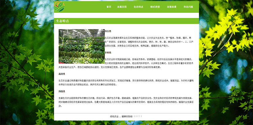Viewport: 253px width, 125px height.
Task: Click the paragraph starting 生态农业针对我国地域辽阔
Action: point(126,63)
